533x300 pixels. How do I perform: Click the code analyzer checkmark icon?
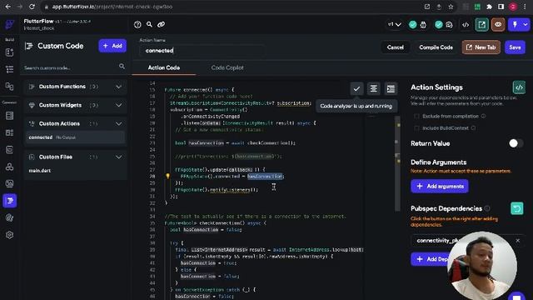(356, 89)
